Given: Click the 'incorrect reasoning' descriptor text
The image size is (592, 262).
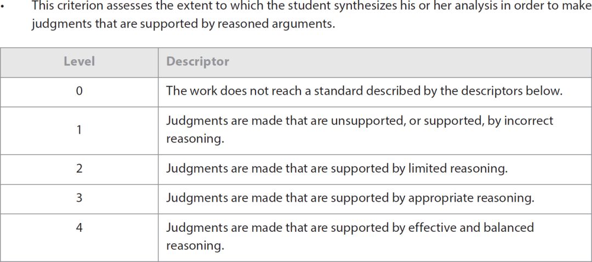Looking at the screenshot, I should click(x=360, y=130).
